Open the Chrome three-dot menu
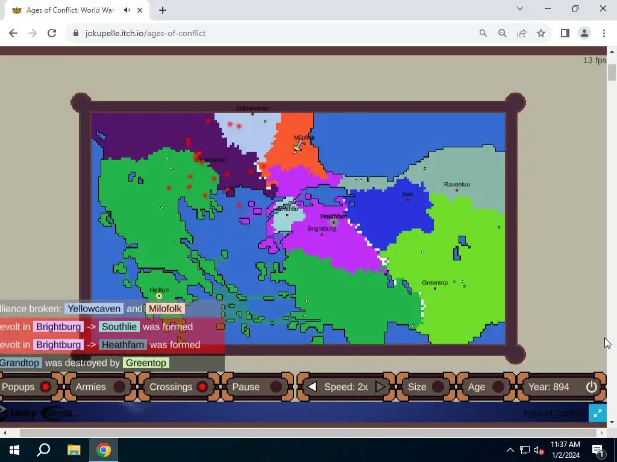 [x=604, y=34]
